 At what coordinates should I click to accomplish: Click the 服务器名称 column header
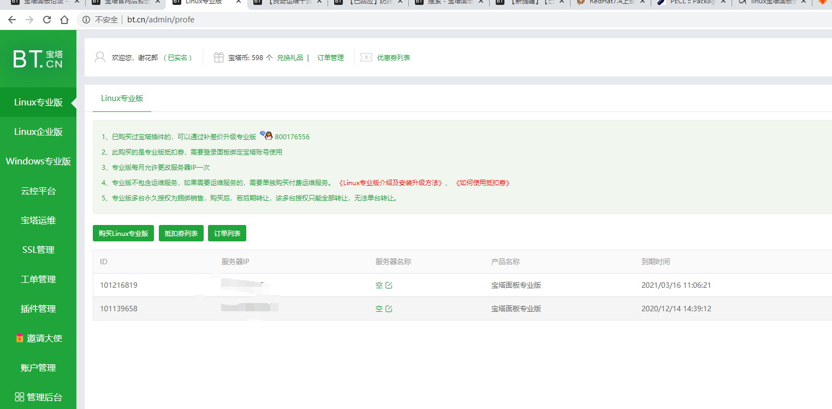(x=393, y=262)
